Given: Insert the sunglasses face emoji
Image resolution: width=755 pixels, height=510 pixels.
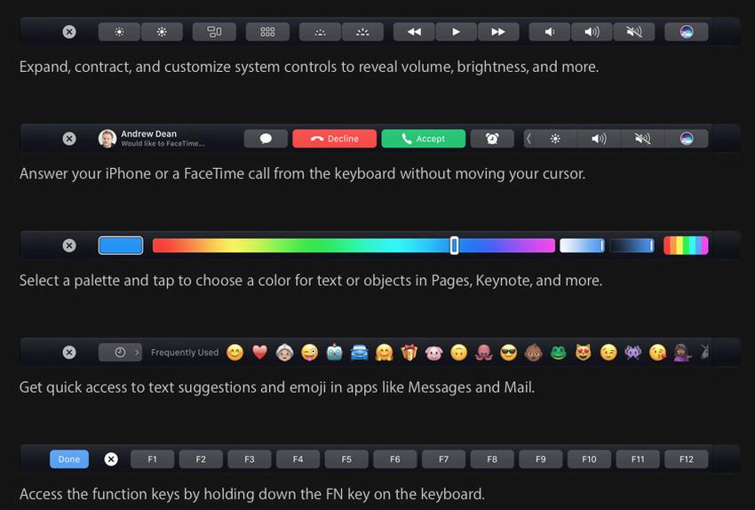Looking at the screenshot, I should (x=508, y=353).
